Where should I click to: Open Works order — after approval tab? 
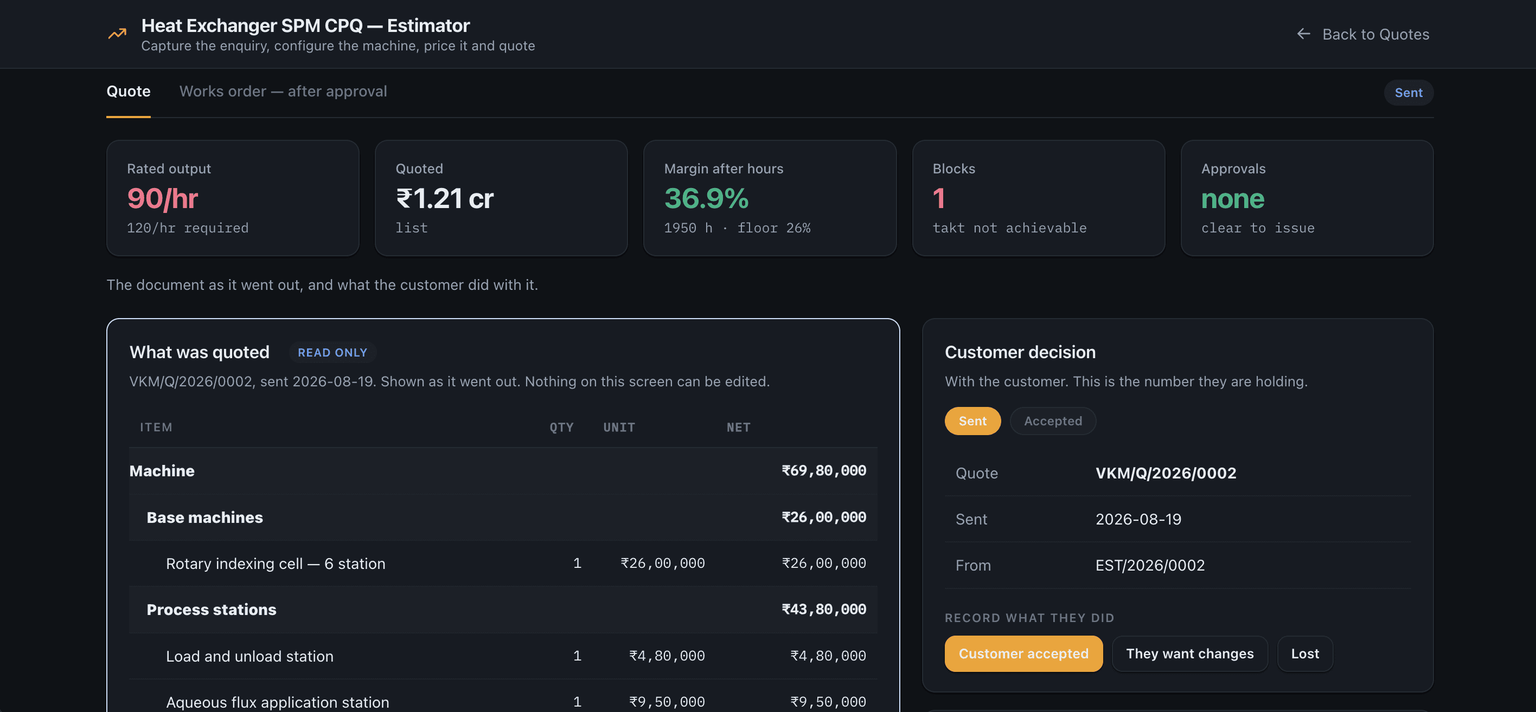(283, 91)
